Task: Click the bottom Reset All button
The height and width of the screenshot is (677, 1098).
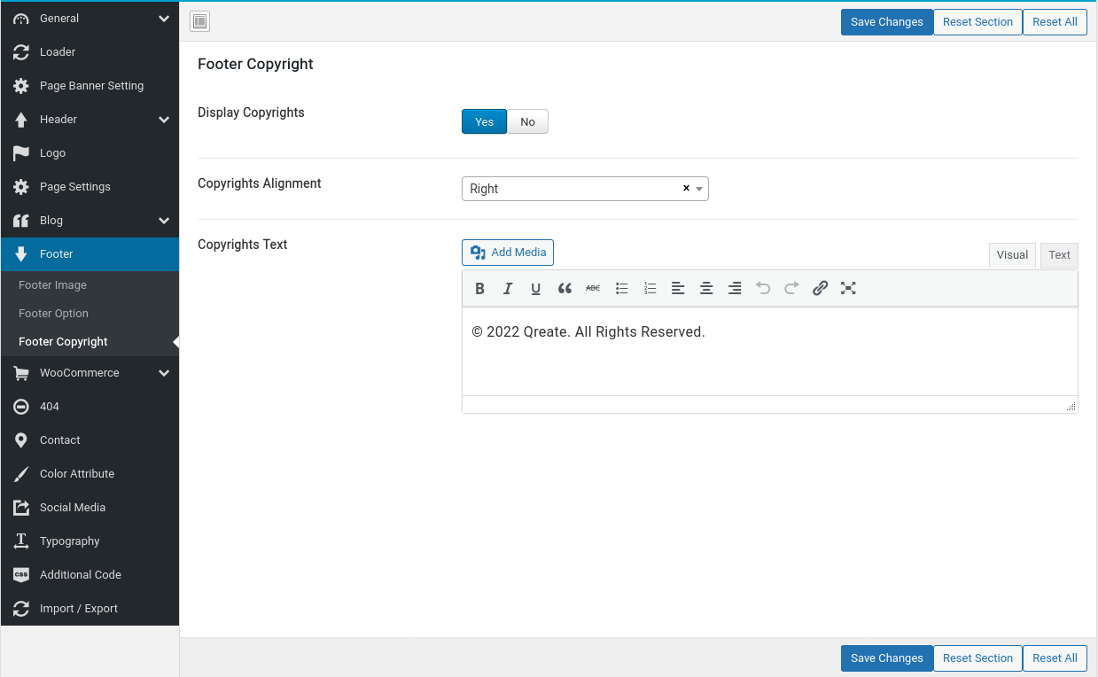Action: [1055, 658]
